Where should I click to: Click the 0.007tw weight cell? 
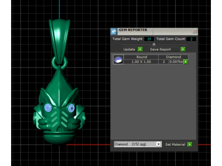click(176, 62)
